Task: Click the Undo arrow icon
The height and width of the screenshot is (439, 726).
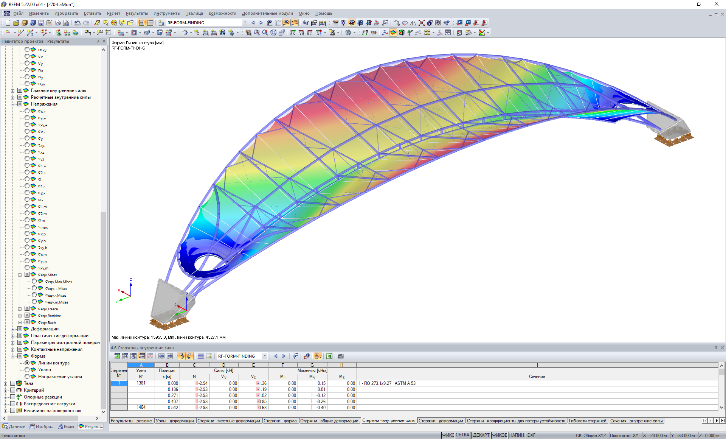Action: pos(77,23)
